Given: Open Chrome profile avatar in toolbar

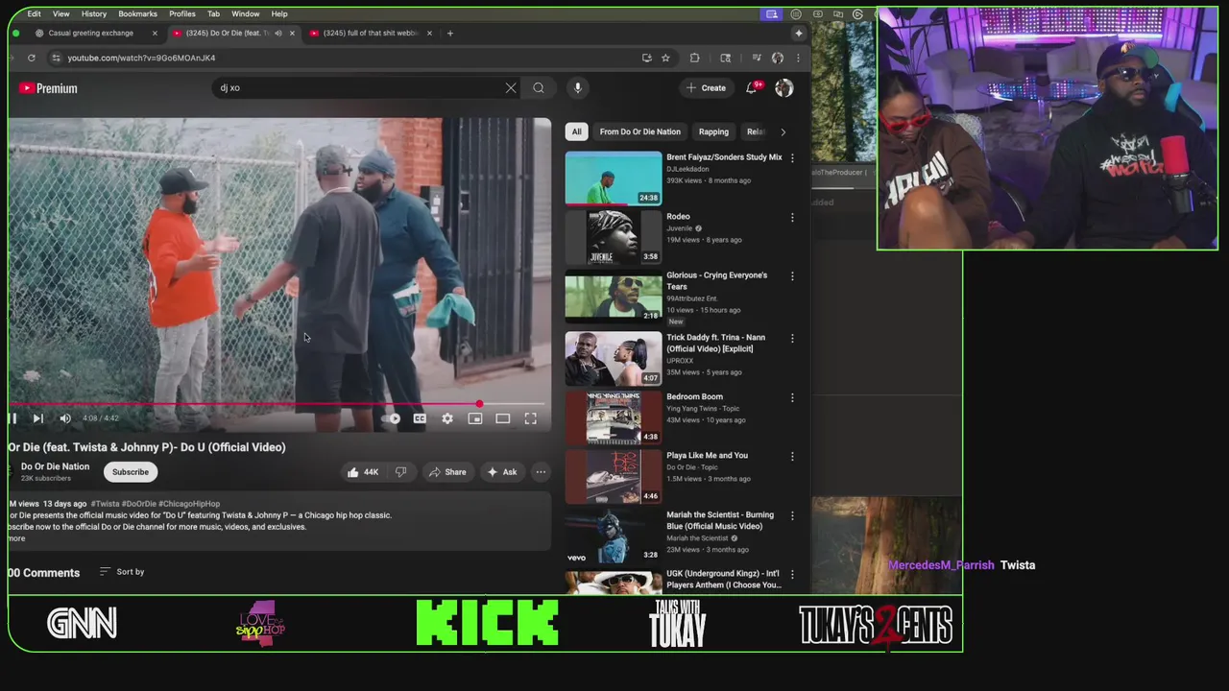Looking at the screenshot, I should (x=778, y=58).
